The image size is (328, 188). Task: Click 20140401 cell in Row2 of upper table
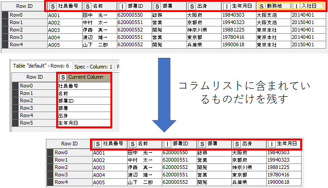[x=308, y=30]
